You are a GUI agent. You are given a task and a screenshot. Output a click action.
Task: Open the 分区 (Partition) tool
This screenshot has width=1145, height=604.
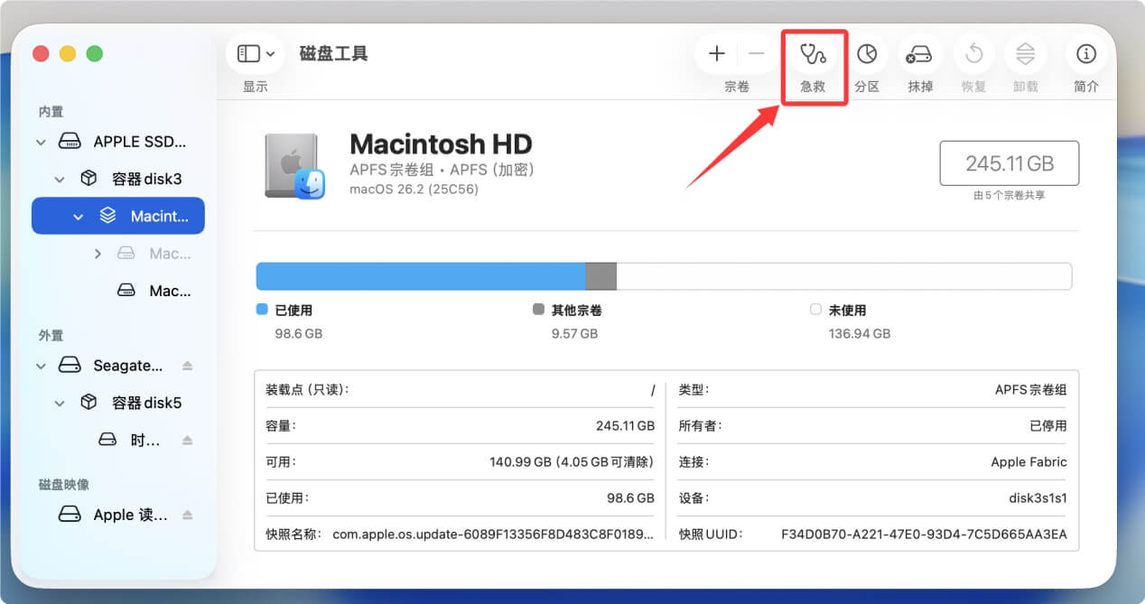(x=867, y=54)
